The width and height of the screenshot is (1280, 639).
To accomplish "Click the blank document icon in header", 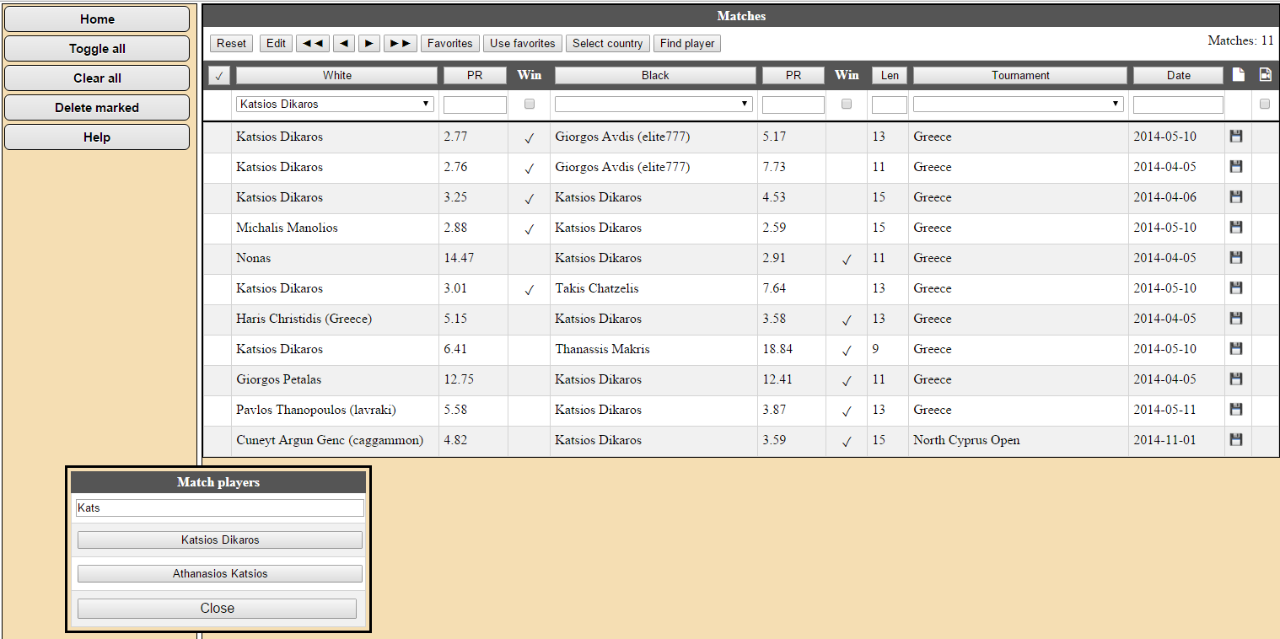I will 1238,75.
